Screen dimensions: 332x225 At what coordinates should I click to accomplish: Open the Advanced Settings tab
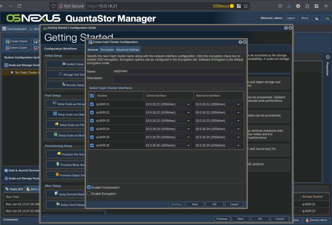click(x=128, y=50)
